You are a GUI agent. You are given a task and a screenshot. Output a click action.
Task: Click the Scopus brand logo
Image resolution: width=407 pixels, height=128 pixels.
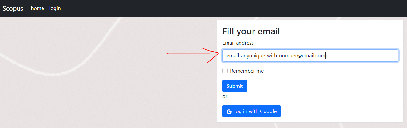pyautogui.click(x=13, y=8)
